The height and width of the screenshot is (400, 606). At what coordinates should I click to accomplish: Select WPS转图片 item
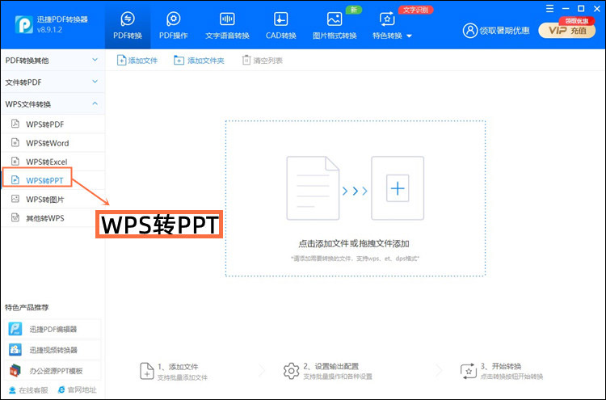pos(53,199)
